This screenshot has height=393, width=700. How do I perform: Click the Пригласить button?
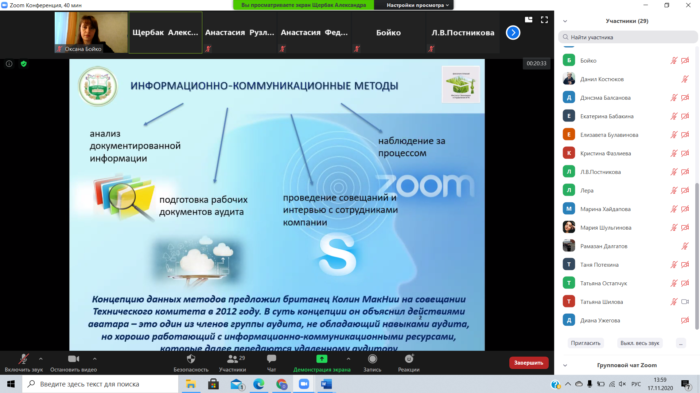pos(586,343)
